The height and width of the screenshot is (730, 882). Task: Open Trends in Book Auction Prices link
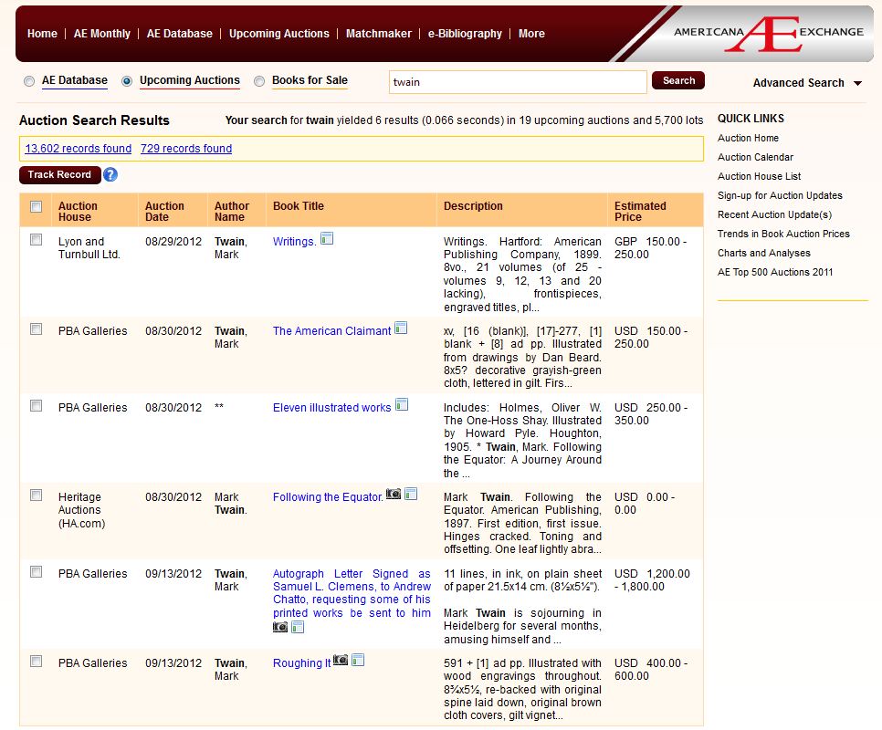tap(783, 234)
